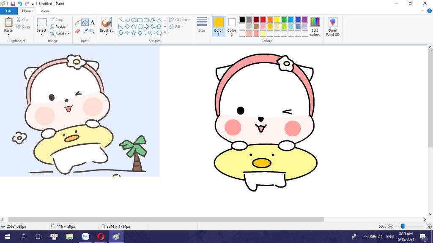Choose the Rectangle shape
This screenshot has height=243, width=433.
[x=140, y=20]
